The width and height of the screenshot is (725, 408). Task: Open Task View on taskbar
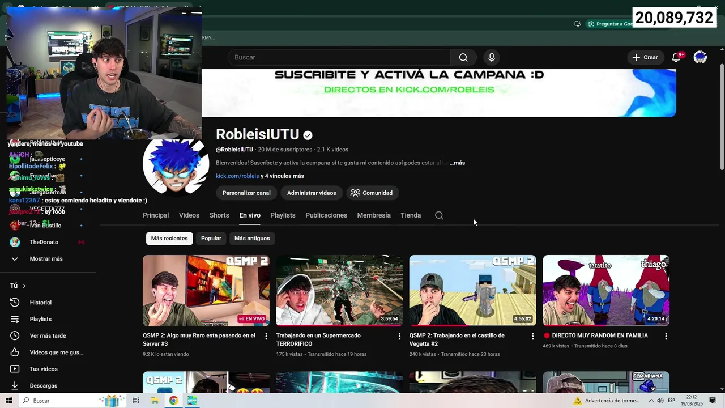click(136, 401)
